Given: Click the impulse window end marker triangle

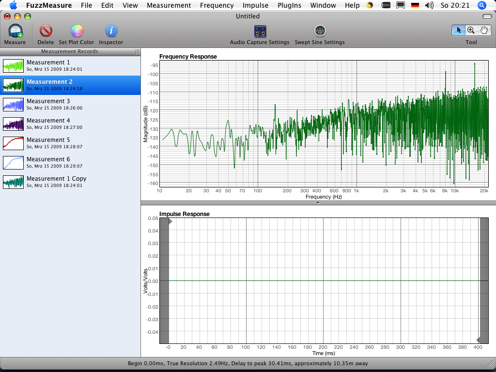Looking at the screenshot, I should click(478, 340).
